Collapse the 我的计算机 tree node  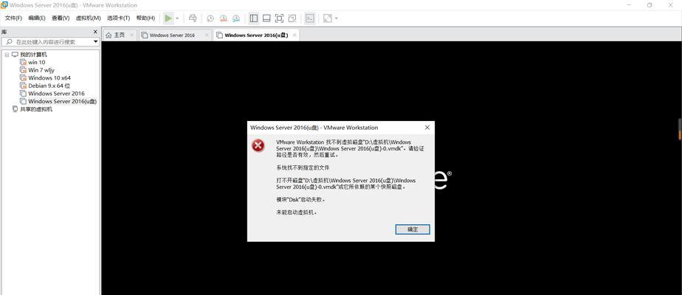coord(7,55)
